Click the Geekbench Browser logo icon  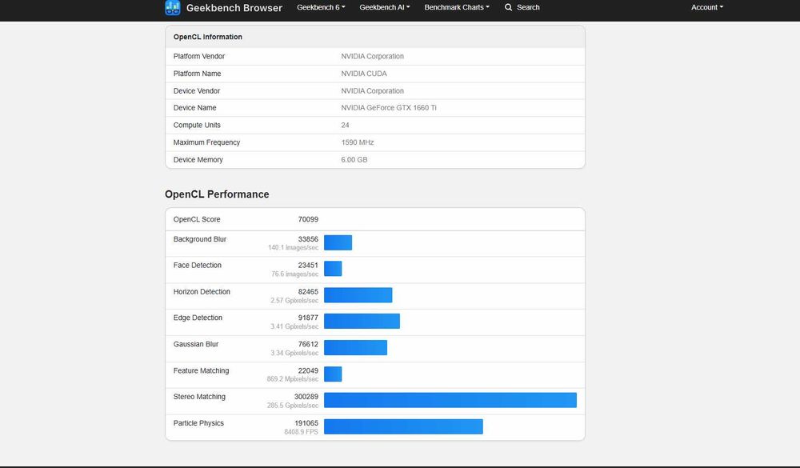point(173,8)
